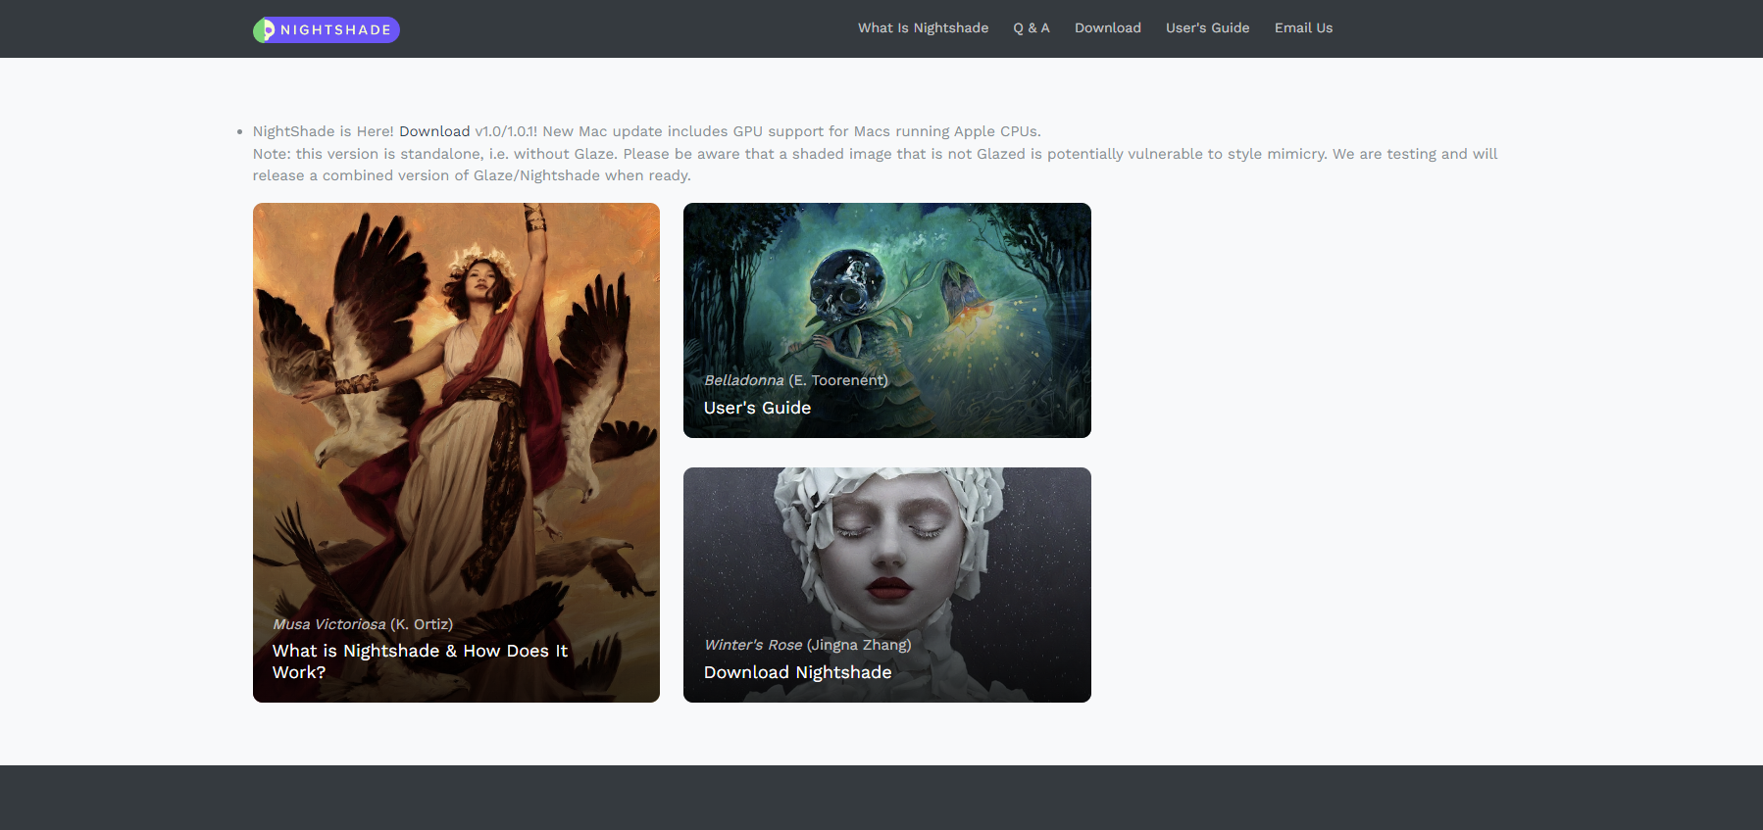Go to Q & A page
This screenshot has height=830, width=1763.
[x=1032, y=28]
